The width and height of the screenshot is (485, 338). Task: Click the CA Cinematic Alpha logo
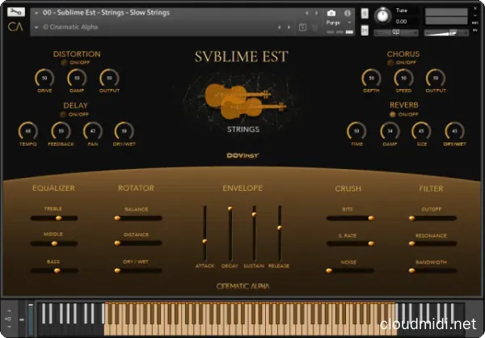[x=15, y=27]
